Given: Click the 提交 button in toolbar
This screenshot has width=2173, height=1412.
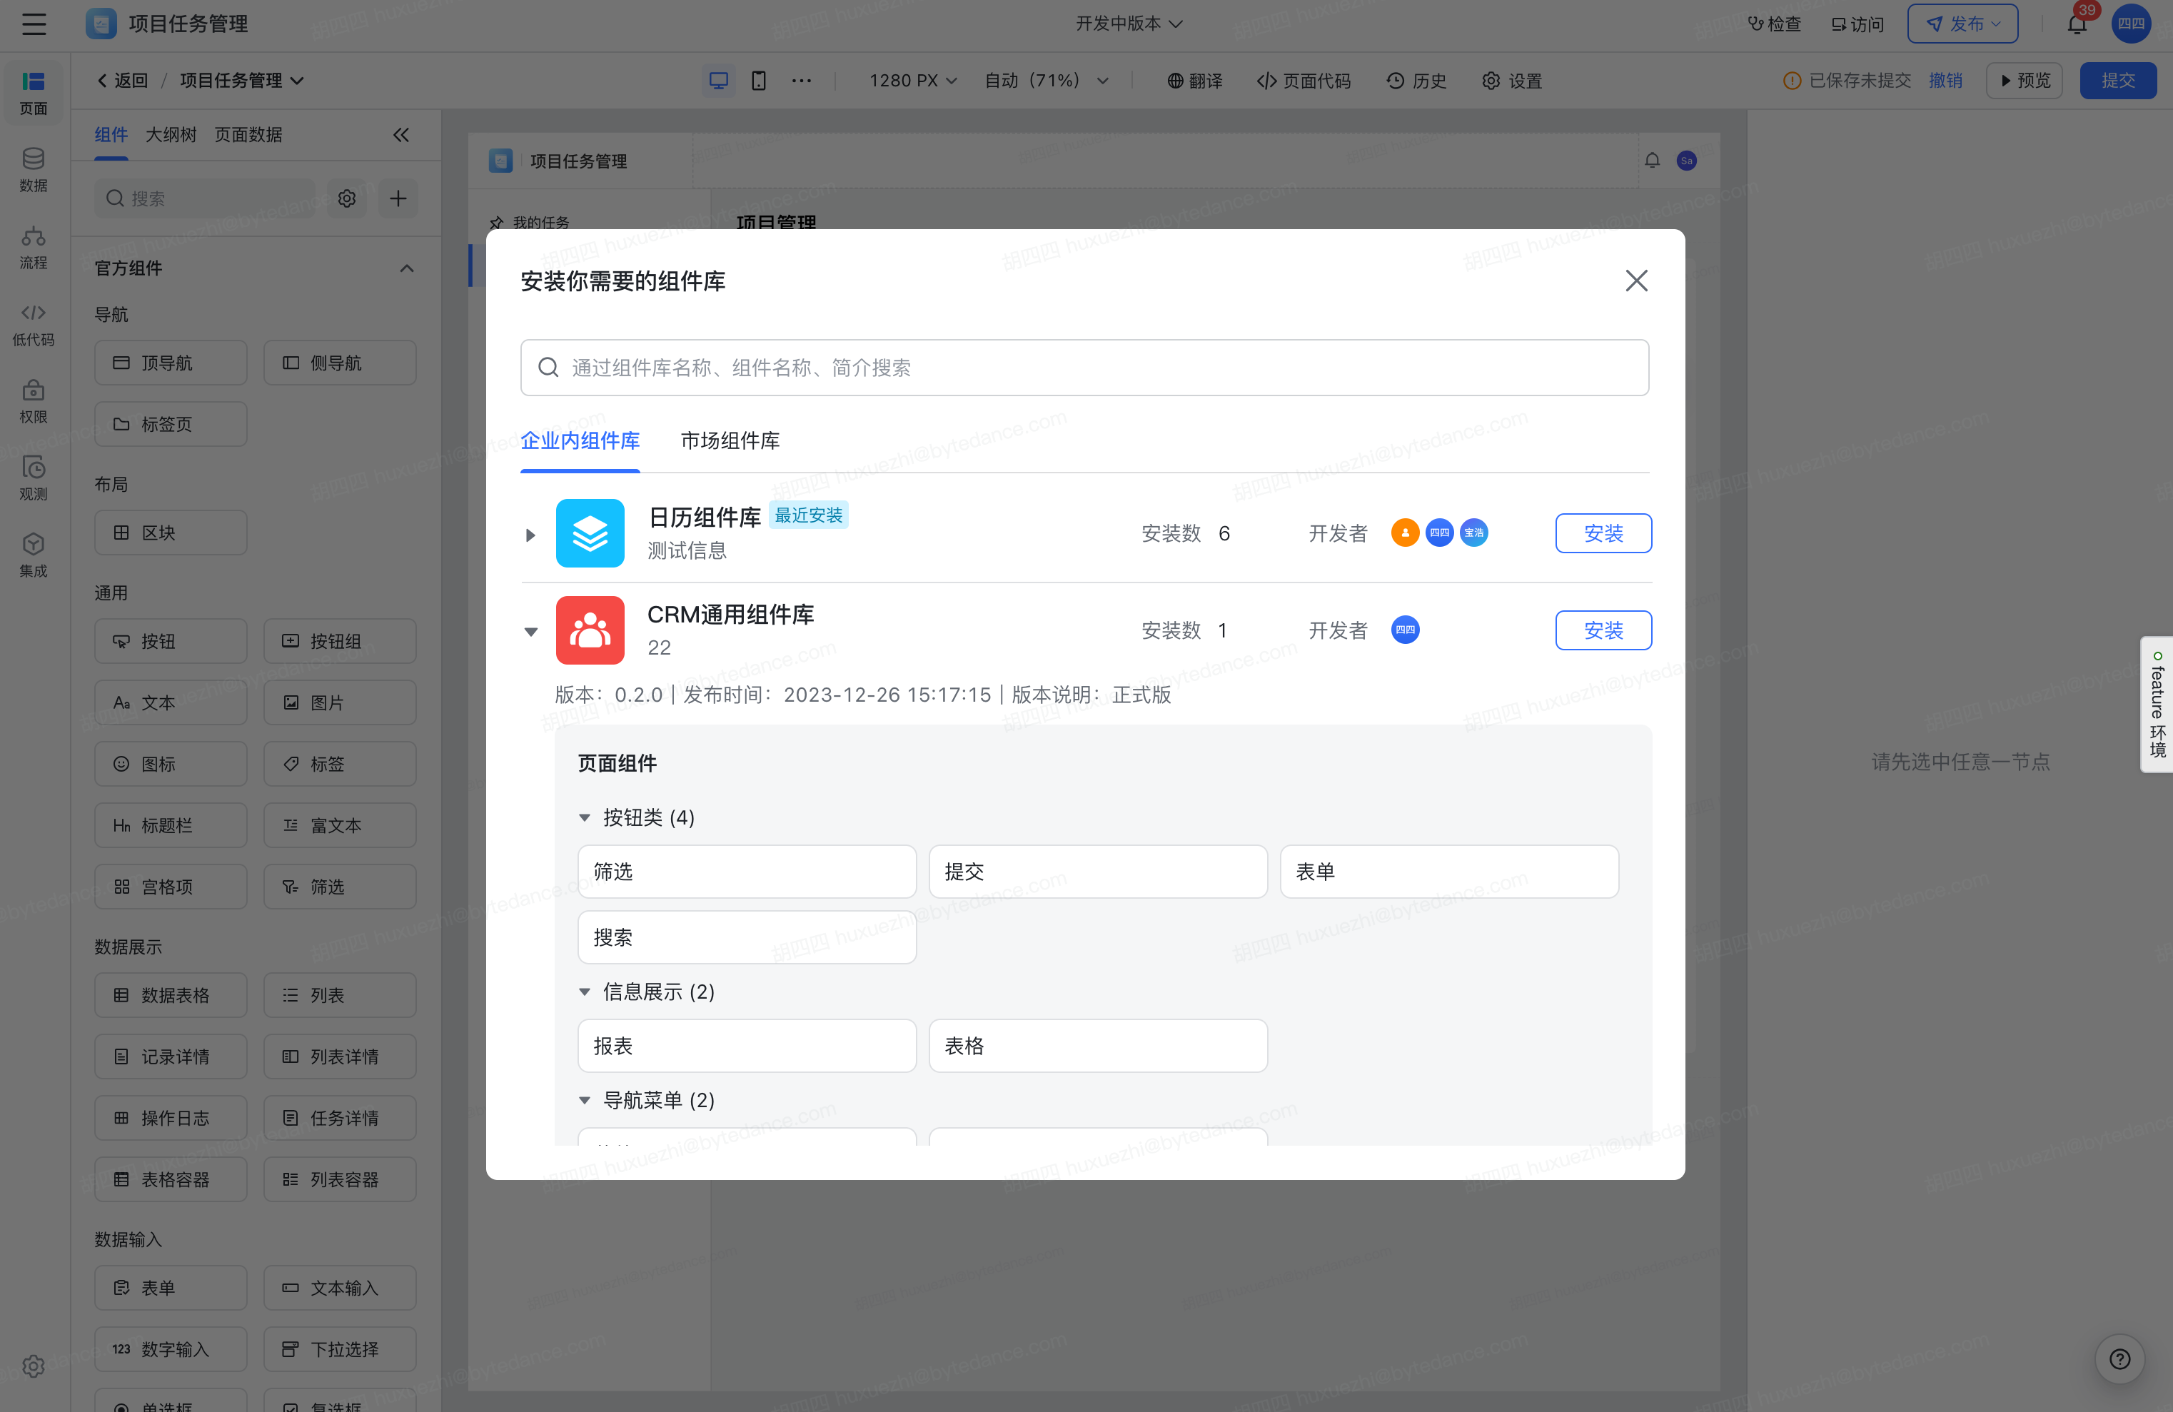Looking at the screenshot, I should pyautogui.click(x=2118, y=81).
